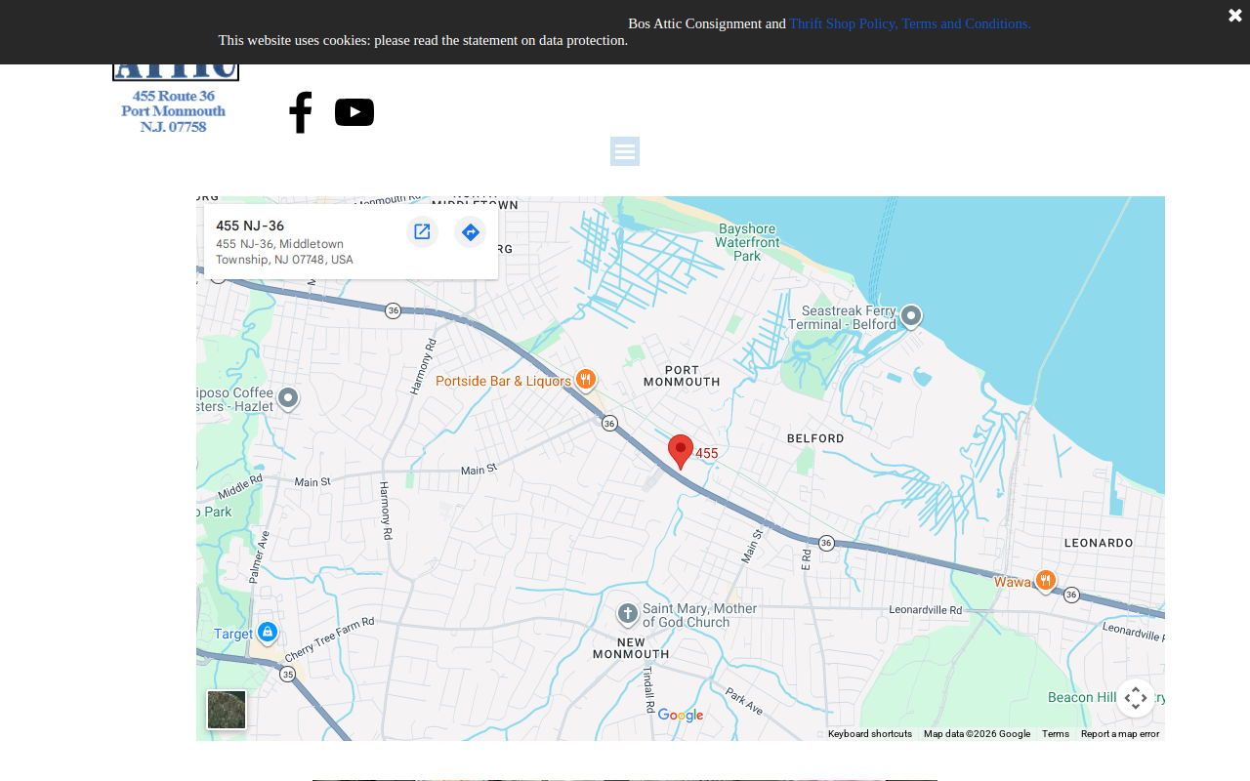Select the Saint Mary, Mother of God Church marker
1250x781 pixels.
click(x=628, y=614)
